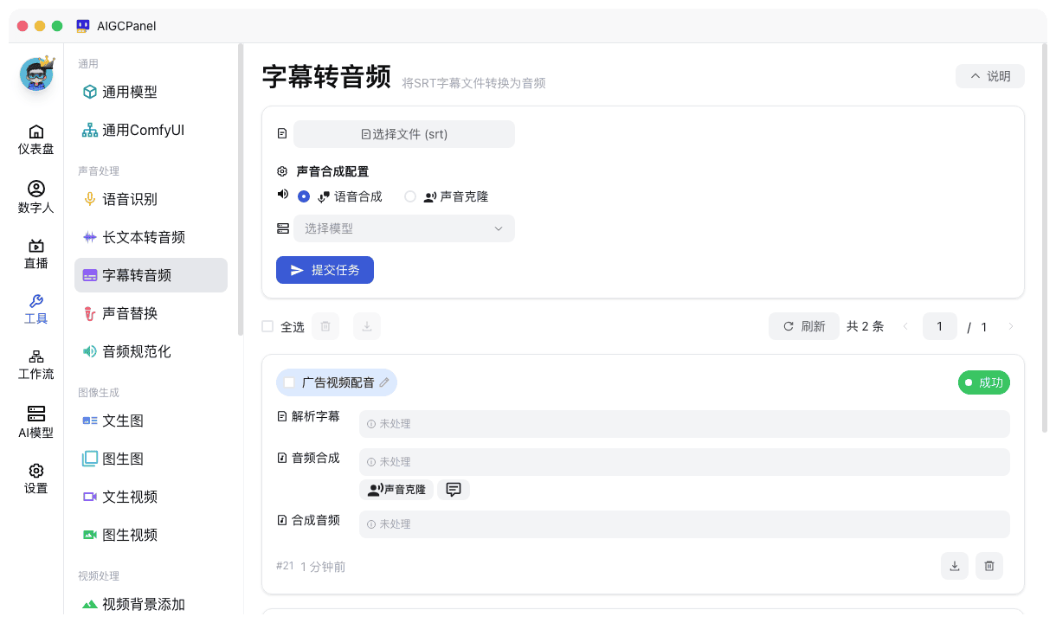Click 选择文件 (srt) file picker
Viewport: 1056px width, 623px height.
point(404,134)
